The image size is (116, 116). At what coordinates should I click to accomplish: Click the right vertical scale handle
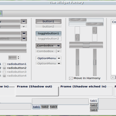tap(95, 62)
